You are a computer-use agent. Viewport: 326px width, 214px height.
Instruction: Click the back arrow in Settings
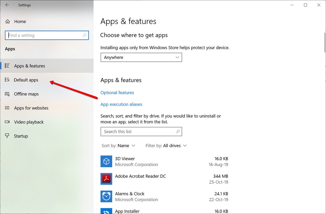click(x=7, y=5)
